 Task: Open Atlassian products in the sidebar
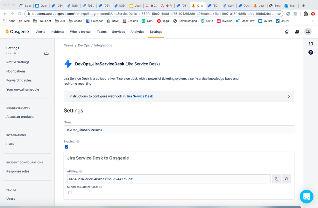pos(20,117)
